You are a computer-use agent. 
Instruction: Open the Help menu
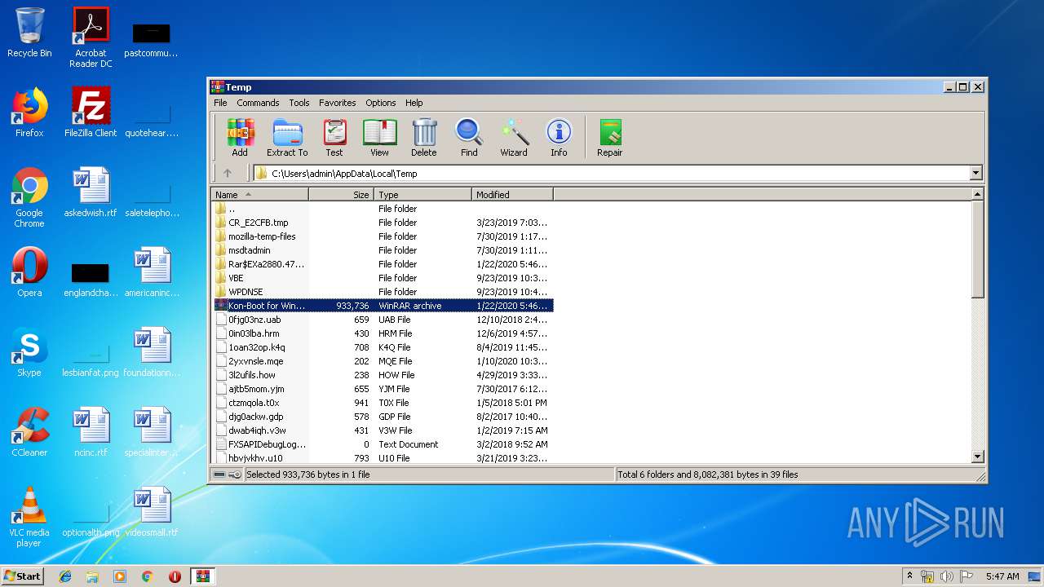click(x=414, y=103)
